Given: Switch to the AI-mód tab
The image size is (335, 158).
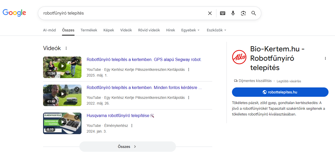Looking at the screenshot, I should coord(49,30).
